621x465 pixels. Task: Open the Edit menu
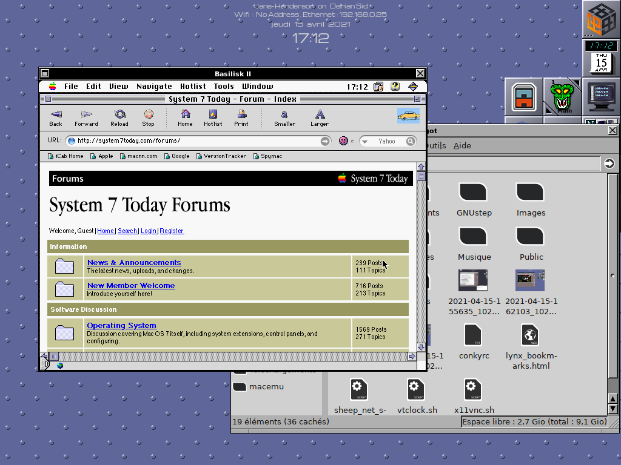click(x=93, y=87)
